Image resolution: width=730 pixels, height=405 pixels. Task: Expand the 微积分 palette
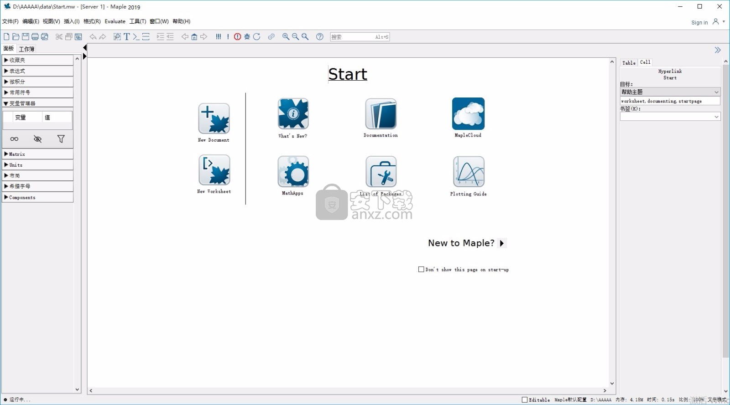point(38,82)
